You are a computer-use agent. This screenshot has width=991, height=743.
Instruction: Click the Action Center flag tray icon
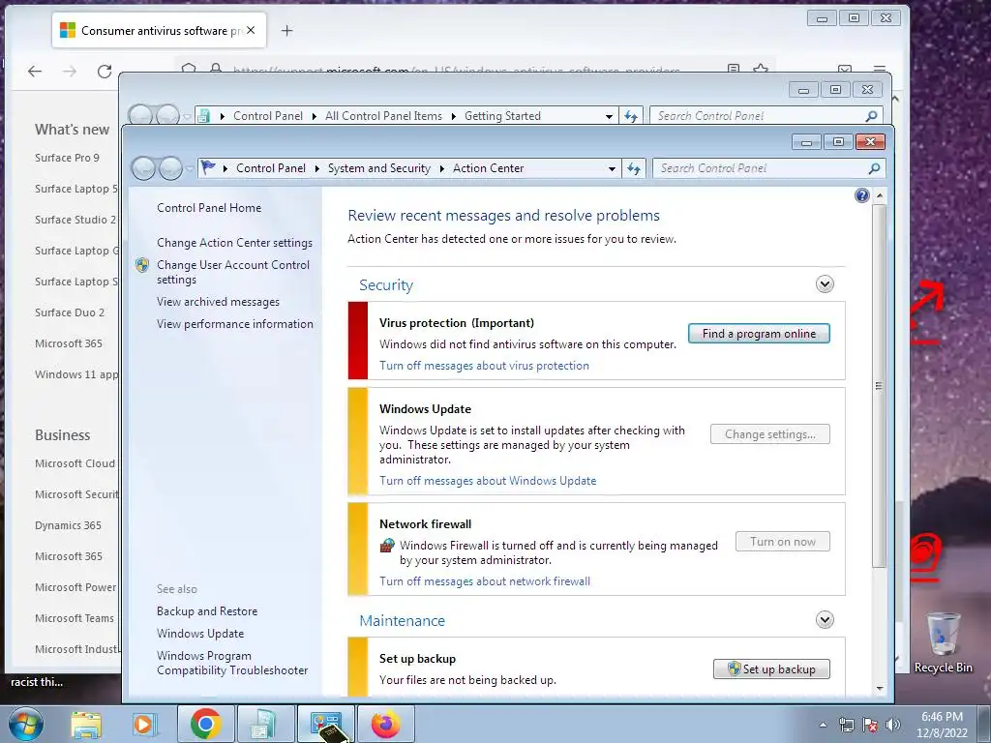[870, 725]
